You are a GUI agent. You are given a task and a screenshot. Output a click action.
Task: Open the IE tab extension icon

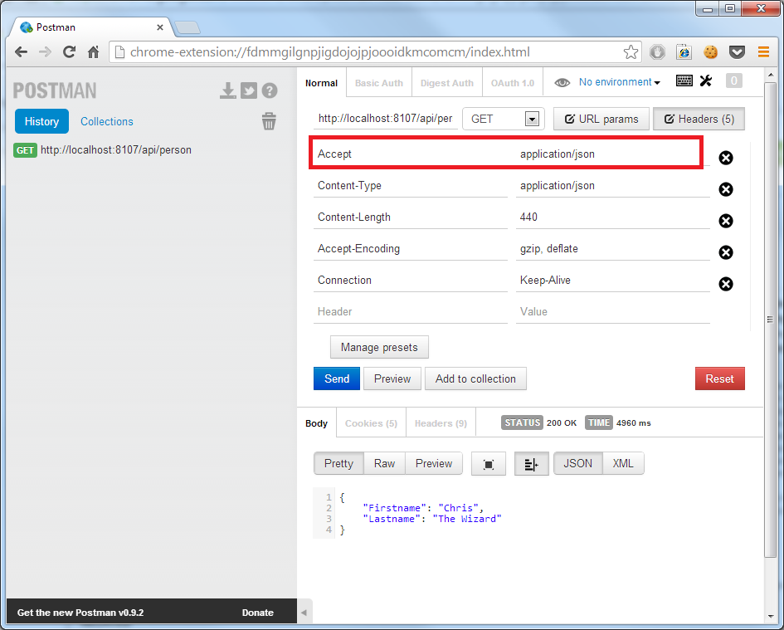click(684, 52)
